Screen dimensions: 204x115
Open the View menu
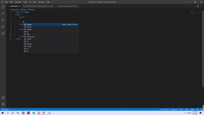point(25,2)
